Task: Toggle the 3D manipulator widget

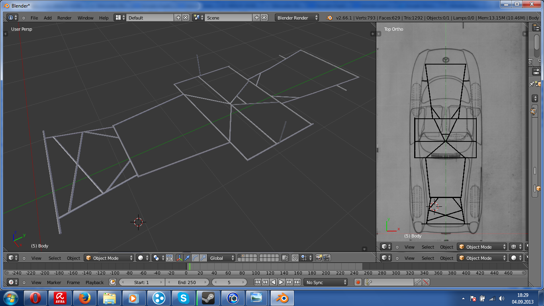Action: (x=179, y=258)
